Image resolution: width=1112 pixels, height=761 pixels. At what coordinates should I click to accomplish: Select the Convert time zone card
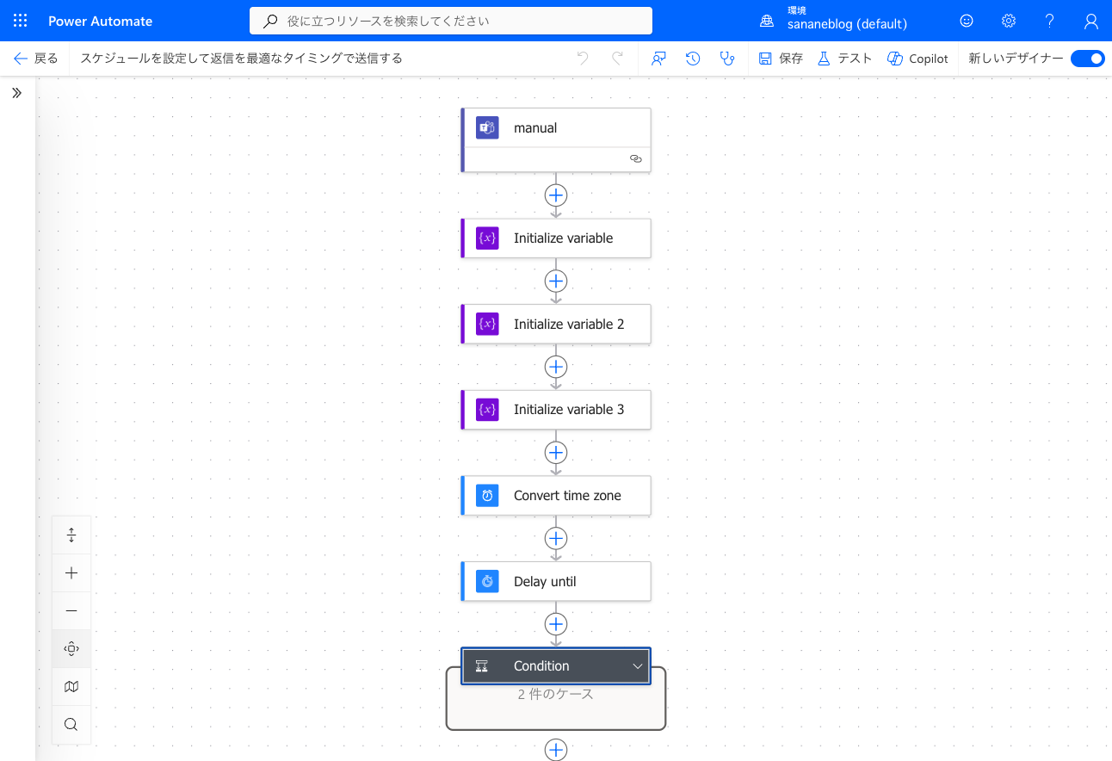coord(556,496)
